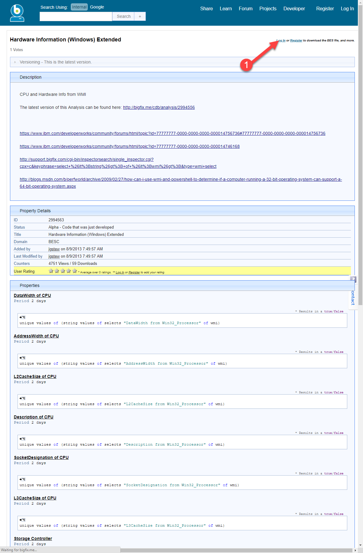363x553 pixels.
Task: Click inside the search text field
Action: (76, 16)
